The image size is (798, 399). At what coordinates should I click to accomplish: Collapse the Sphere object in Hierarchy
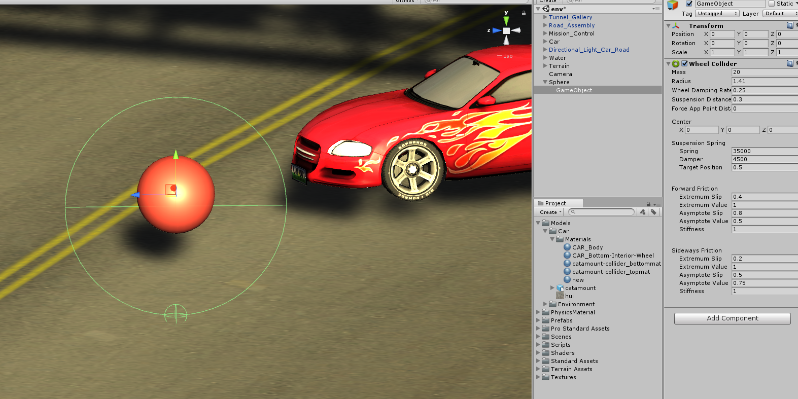click(x=545, y=82)
